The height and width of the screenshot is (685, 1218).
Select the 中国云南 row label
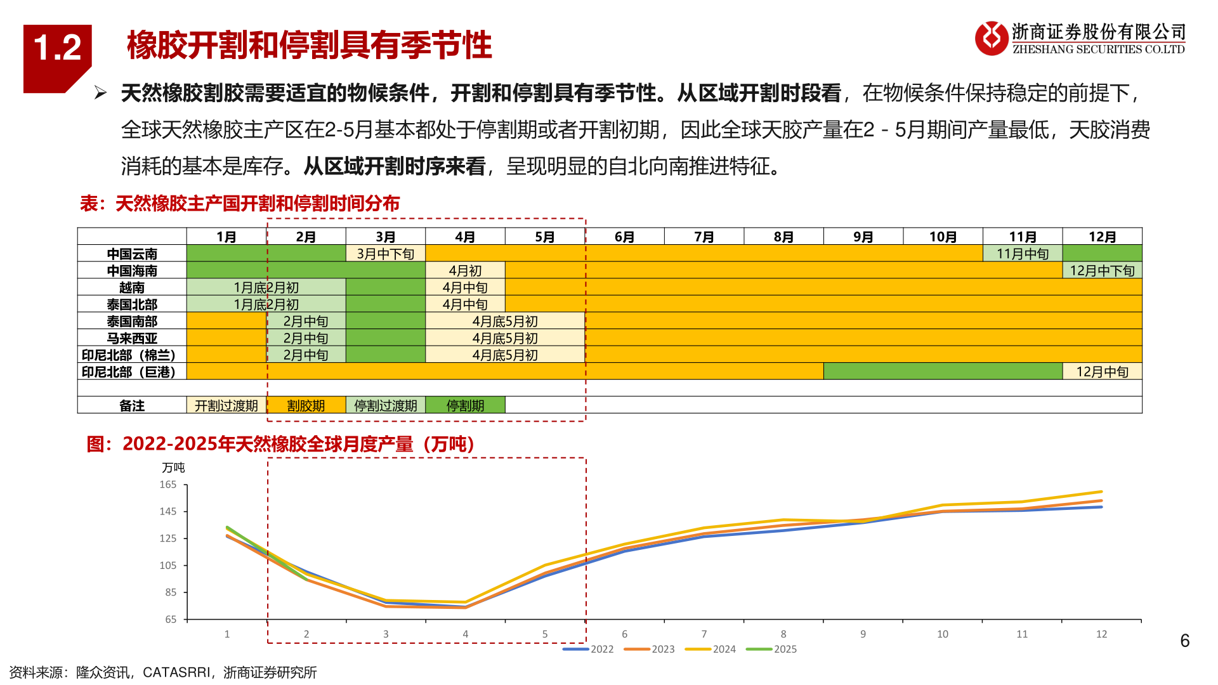click(x=132, y=254)
